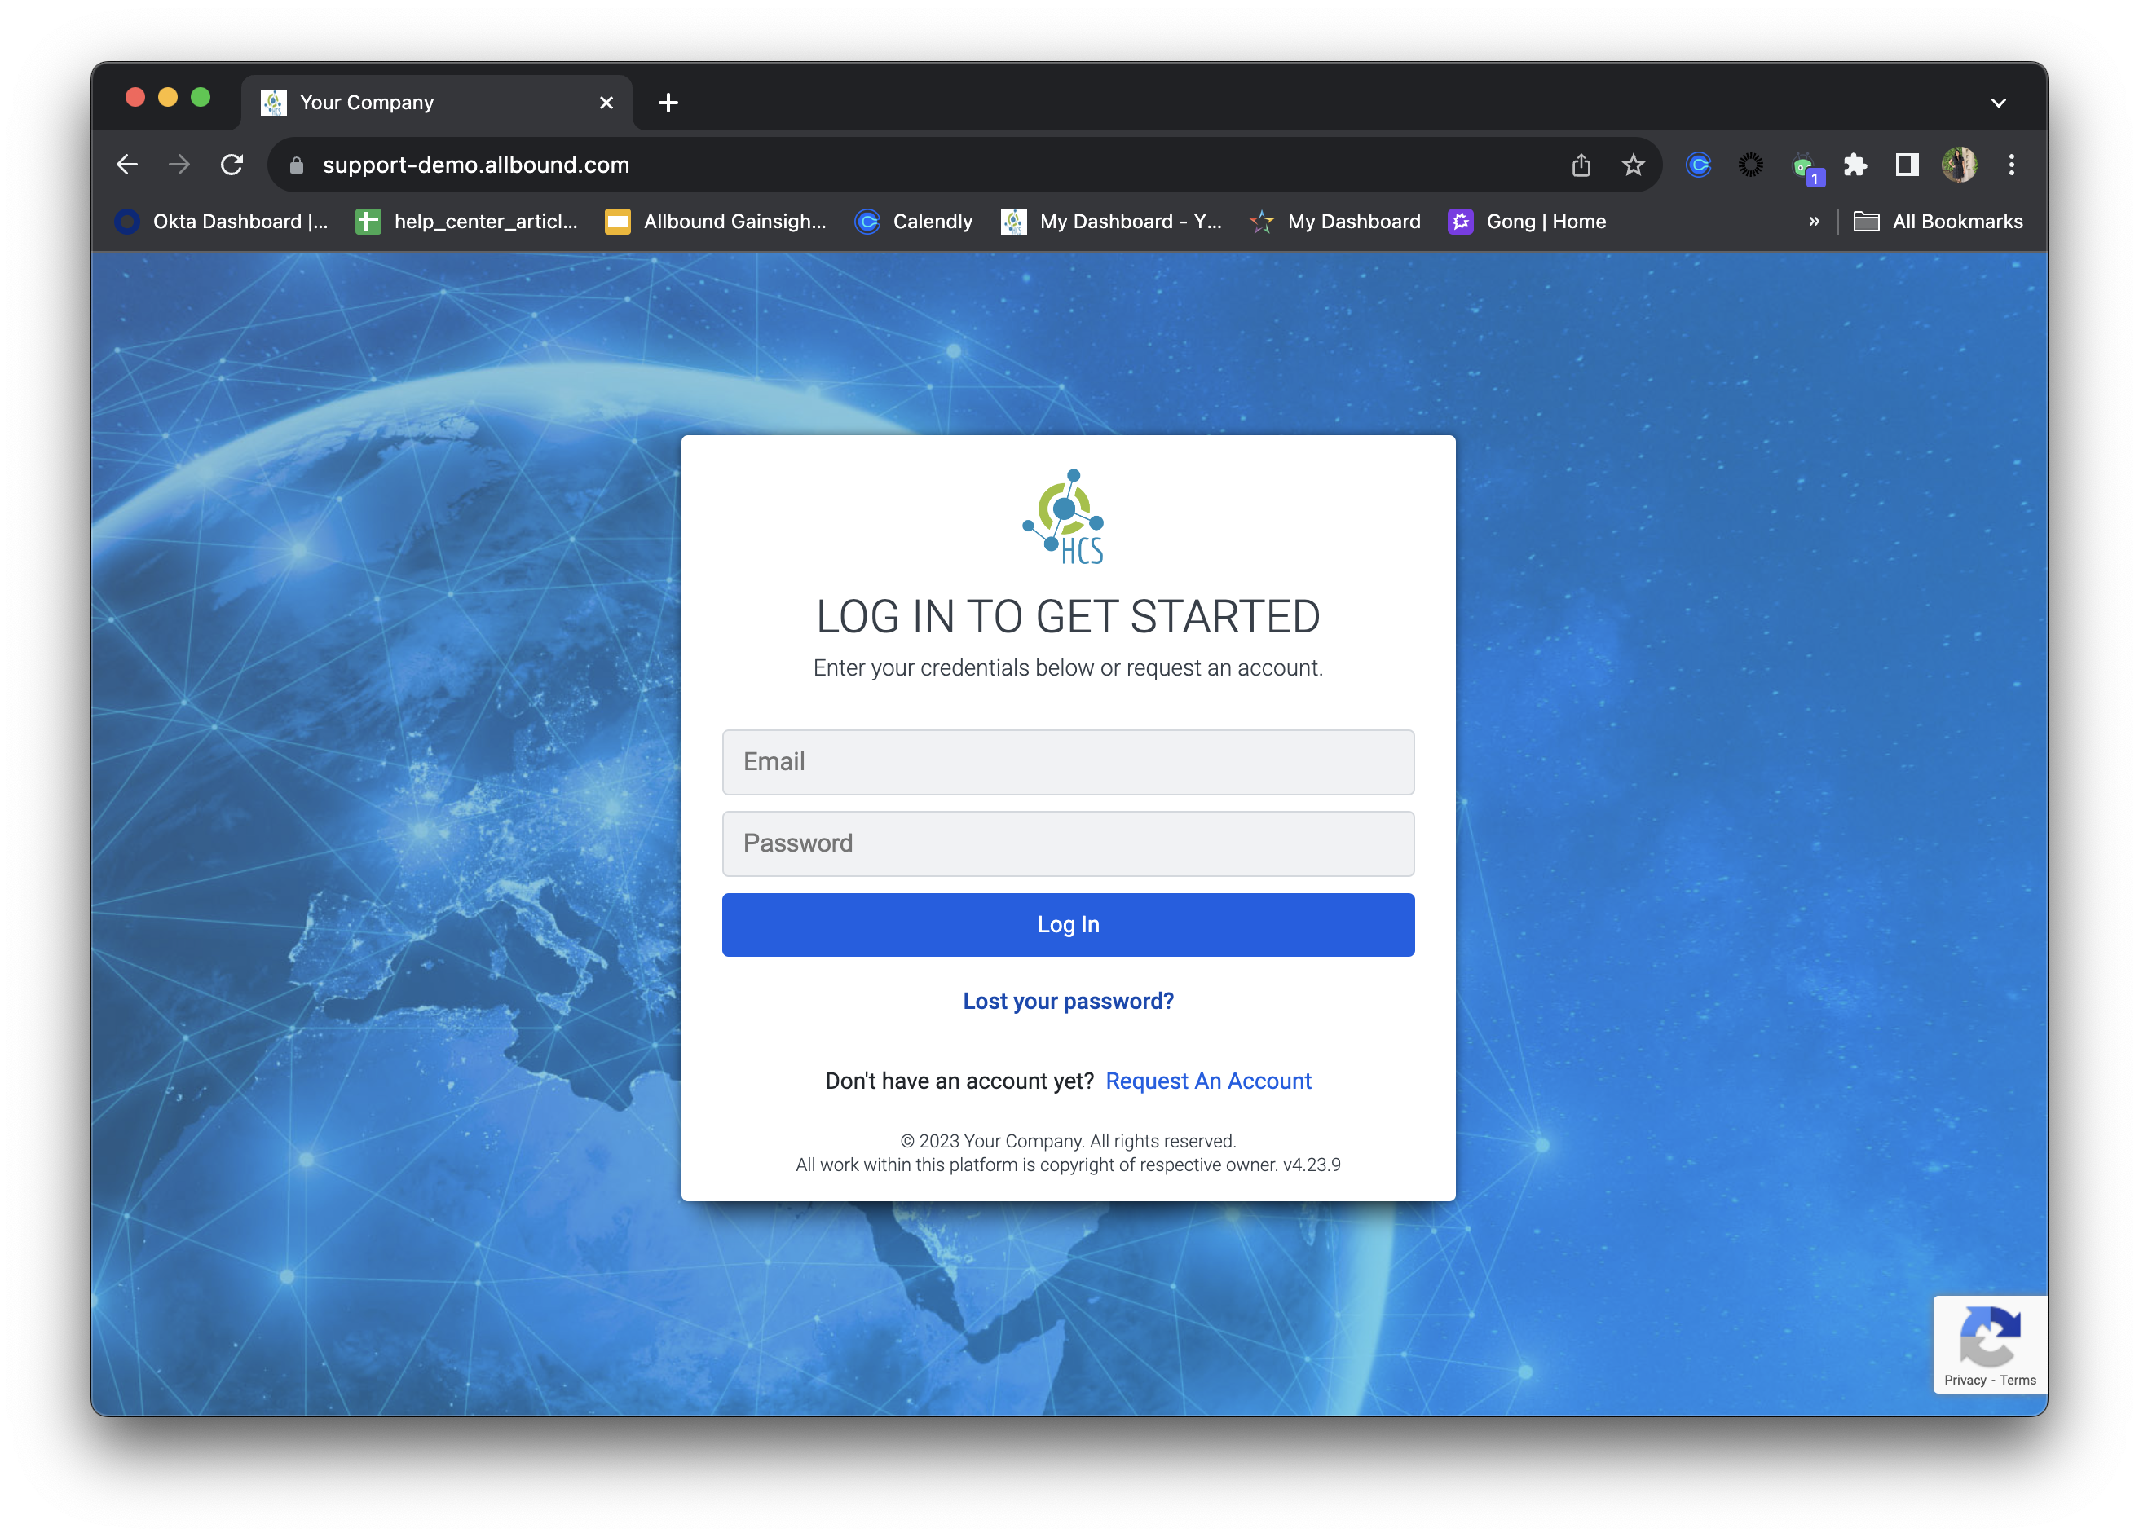
Task: Click the browser forward arrow
Action: click(x=179, y=165)
